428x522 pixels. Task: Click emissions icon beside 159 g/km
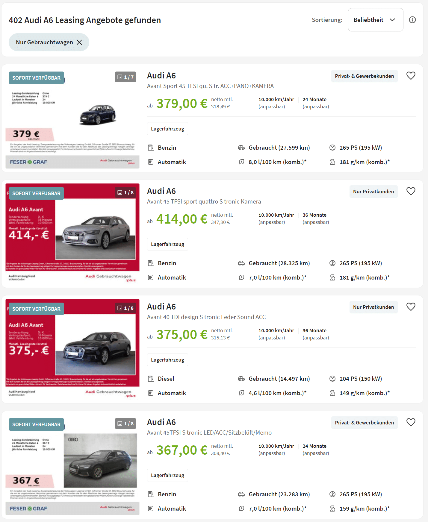(x=332, y=509)
